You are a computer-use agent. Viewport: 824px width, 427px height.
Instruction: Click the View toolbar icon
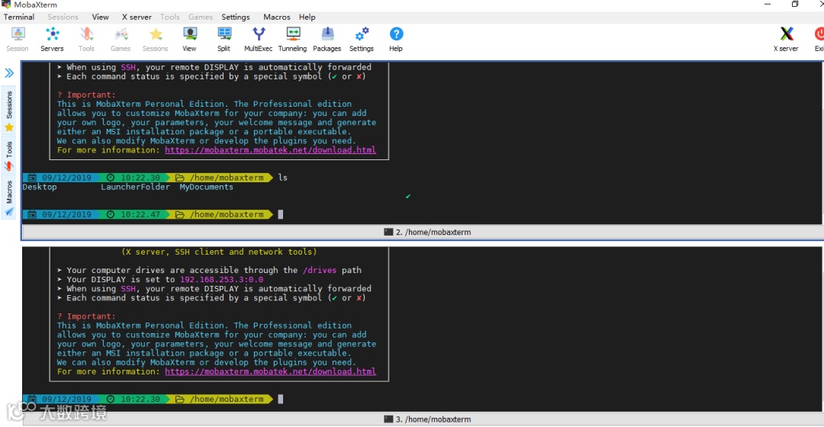click(189, 40)
